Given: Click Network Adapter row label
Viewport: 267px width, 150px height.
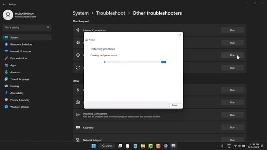Looking at the screenshot, I should click(x=92, y=140).
